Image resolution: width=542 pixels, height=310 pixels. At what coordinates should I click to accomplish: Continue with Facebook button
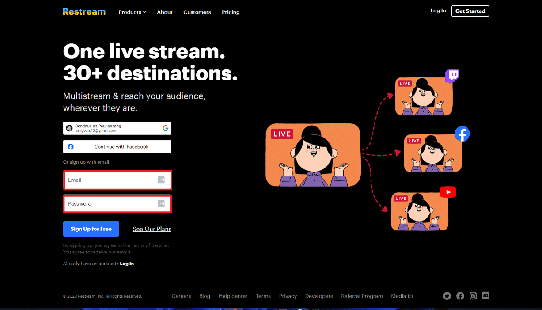click(117, 147)
